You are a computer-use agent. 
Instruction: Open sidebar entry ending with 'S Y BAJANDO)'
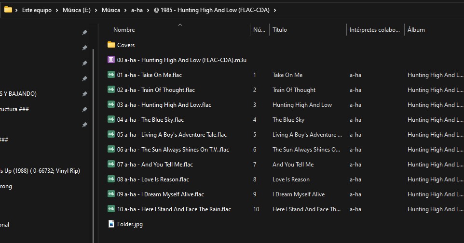tap(18, 94)
